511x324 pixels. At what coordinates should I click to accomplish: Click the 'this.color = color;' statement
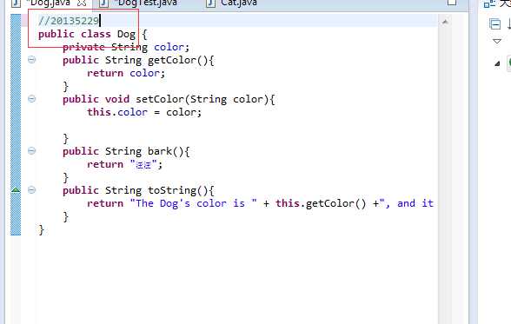point(144,112)
